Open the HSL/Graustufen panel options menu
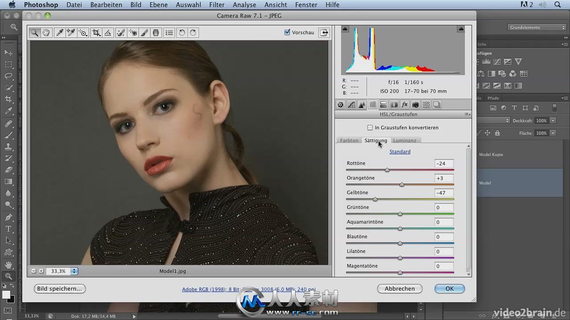Viewport: 570px width, 320px height. tap(467, 114)
